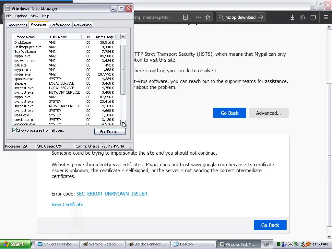The image size is (332, 249).
Task: Switch to Warning: Potential taskbar button
Action: pos(102,244)
